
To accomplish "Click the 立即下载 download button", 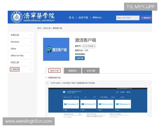I will click(x=80, y=58).
